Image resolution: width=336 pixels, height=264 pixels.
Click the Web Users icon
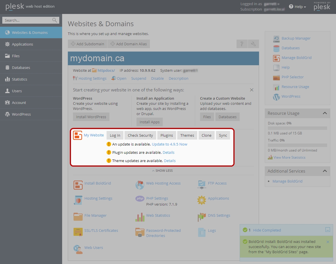coord(78,249)
